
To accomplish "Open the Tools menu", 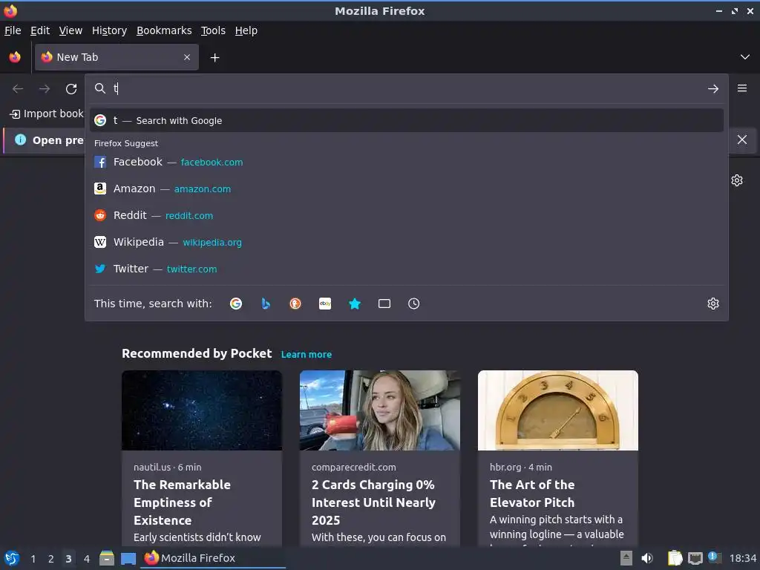I will 213,30.
